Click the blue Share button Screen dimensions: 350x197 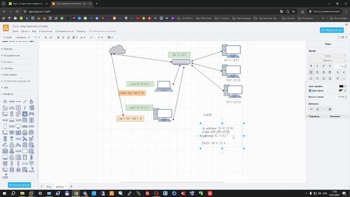pos(332,30)
